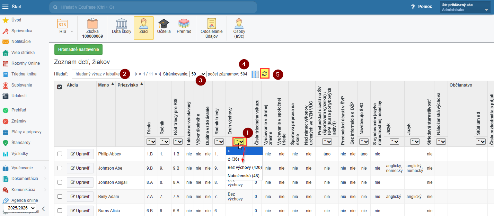Toggle the select-all checkbox in table header
Screen dimensions: 494x216
coord(60,87)
